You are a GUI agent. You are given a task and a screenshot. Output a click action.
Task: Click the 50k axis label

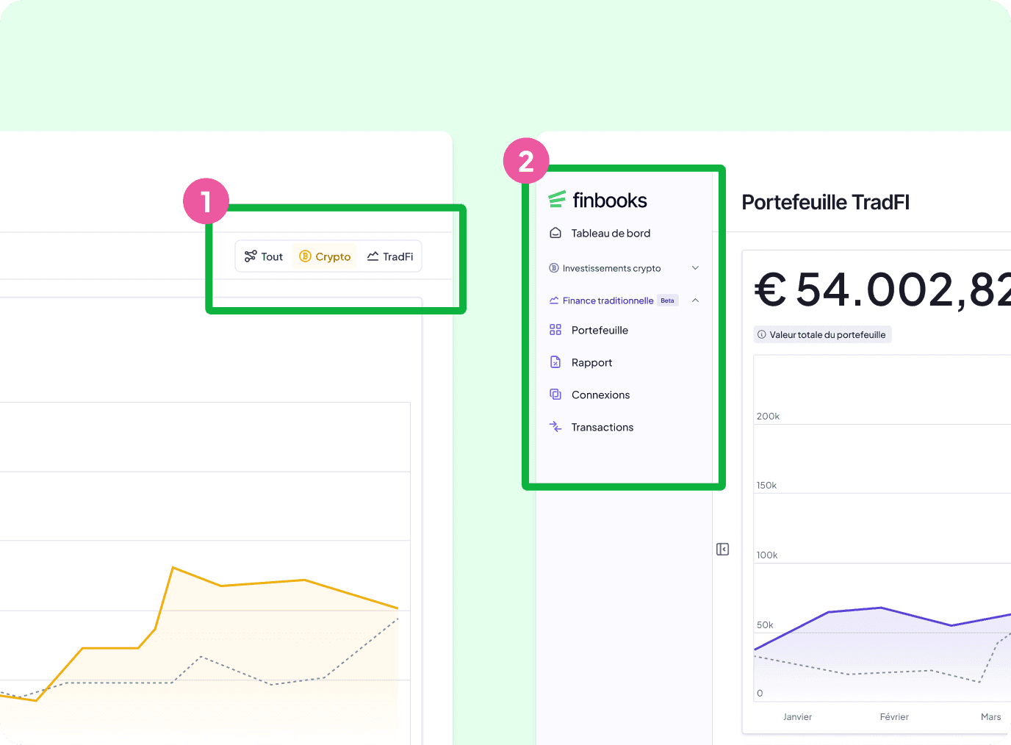(x=765, y=625)
